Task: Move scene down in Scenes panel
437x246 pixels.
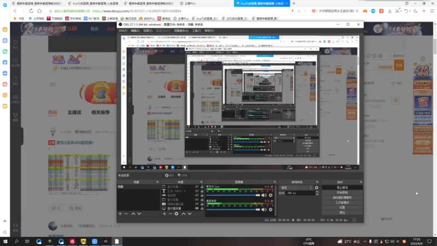Action: click(x=139, y=214)
